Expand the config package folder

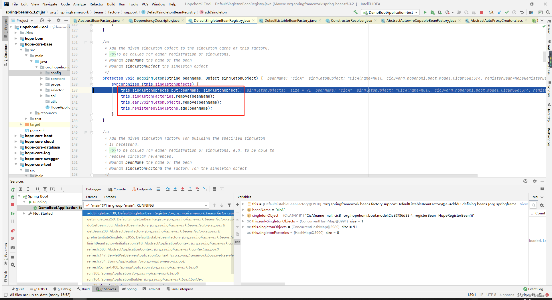42,73
